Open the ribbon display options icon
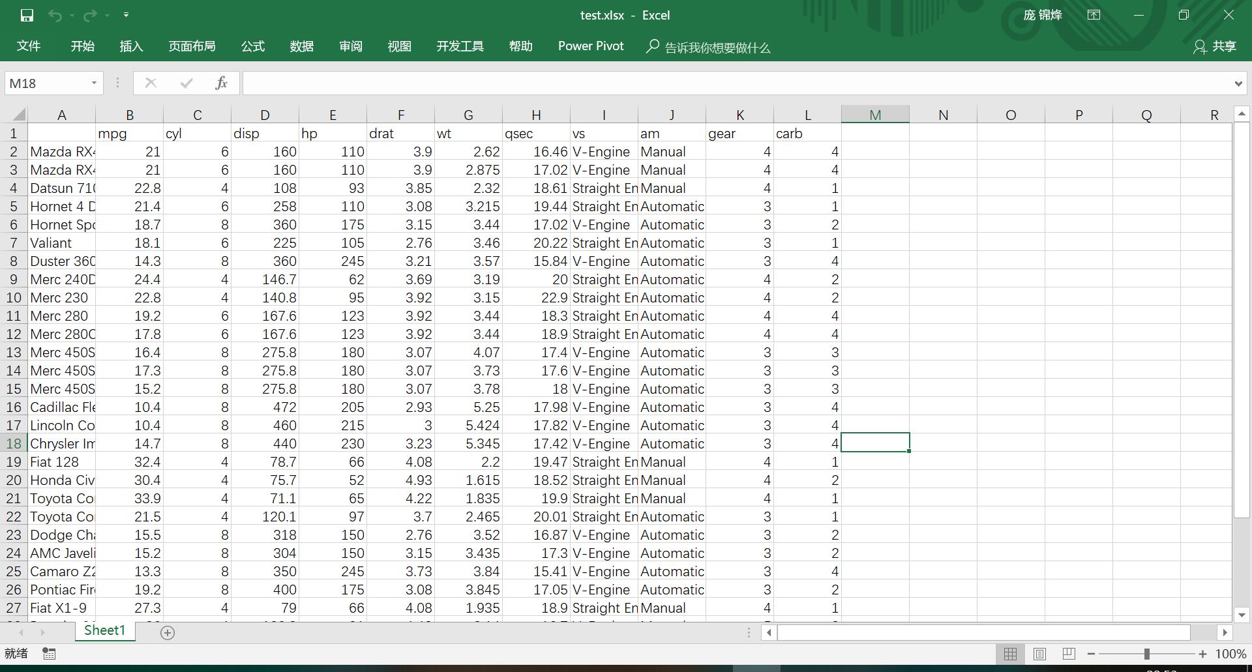 point(1094,15)
